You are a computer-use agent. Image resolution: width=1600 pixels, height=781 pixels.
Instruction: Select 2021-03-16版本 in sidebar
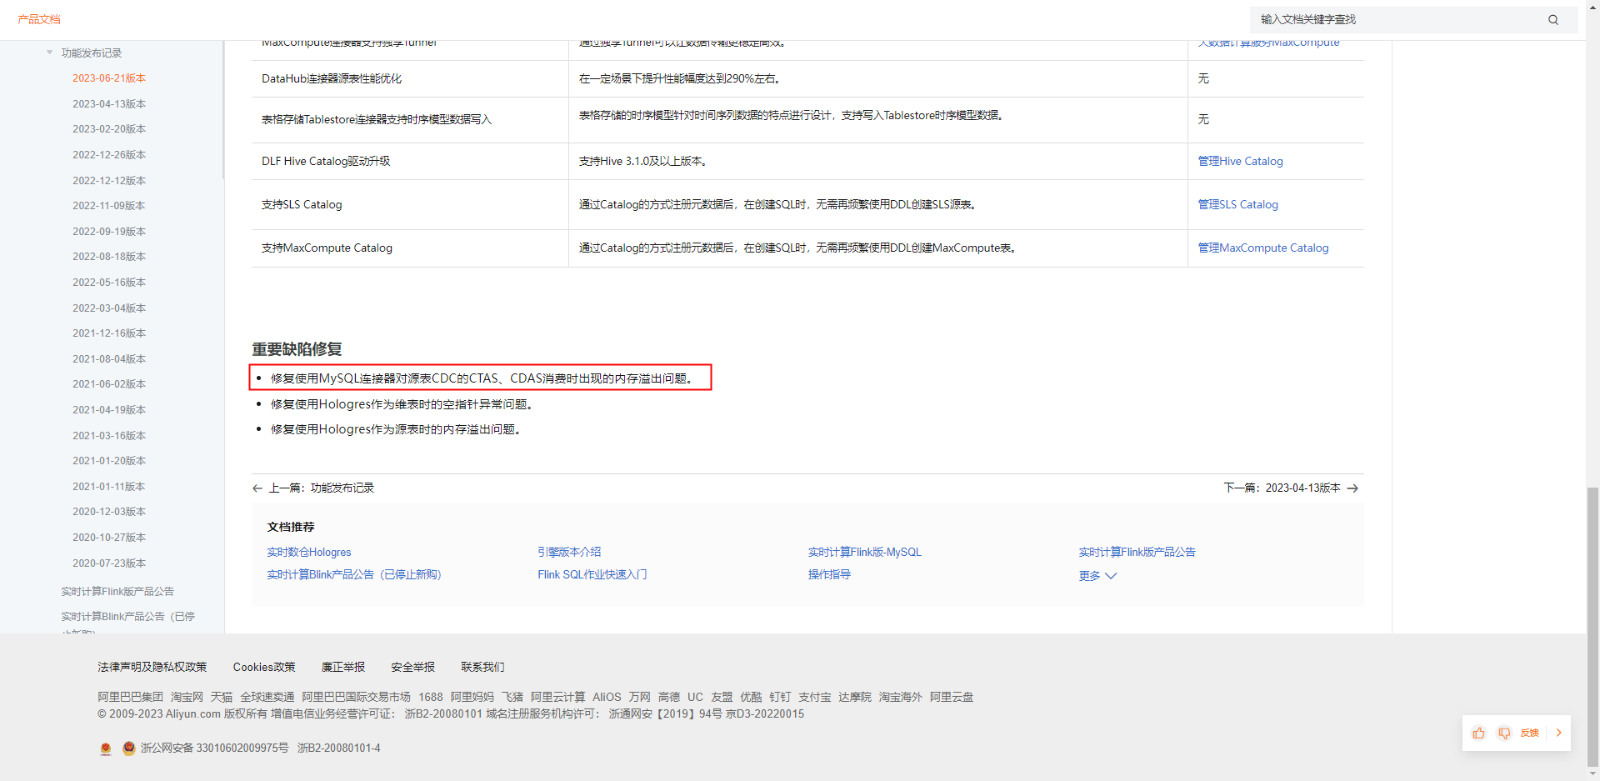109,436
